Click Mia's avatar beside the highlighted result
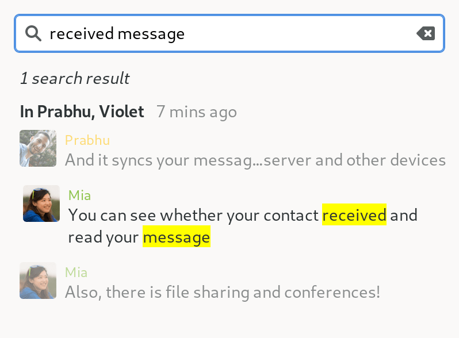Image resolution: width=459 pixels, height=338 pixels. 41,203
